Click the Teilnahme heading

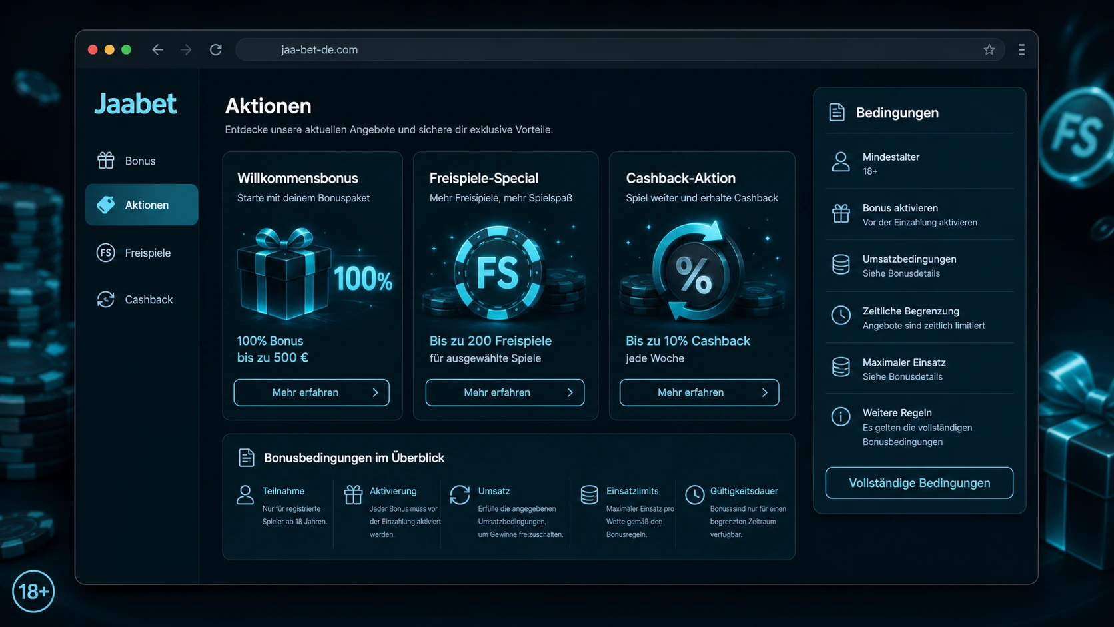click(283, 491)
